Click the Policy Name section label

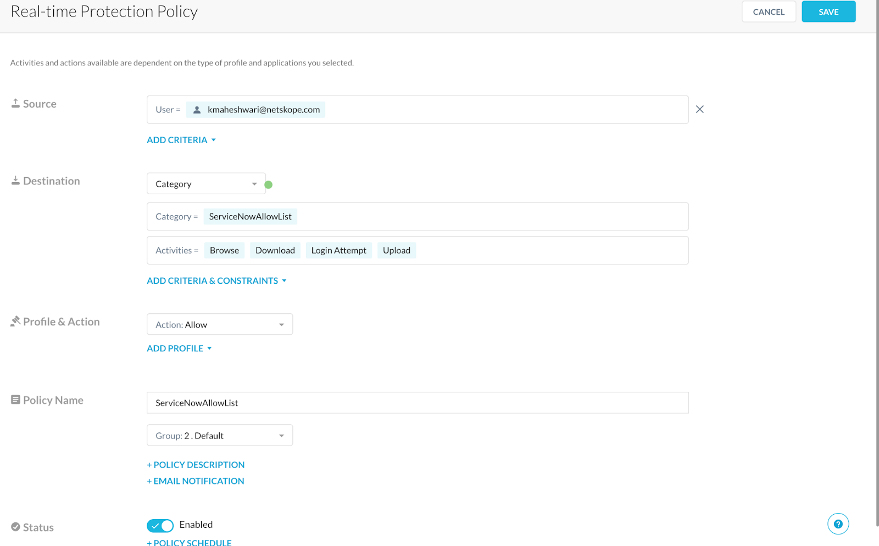pyautogui.click(x=53, y=400)
